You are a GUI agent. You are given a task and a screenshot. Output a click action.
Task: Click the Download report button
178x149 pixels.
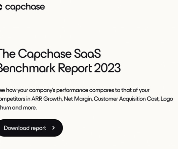click(x=31, y=128)
